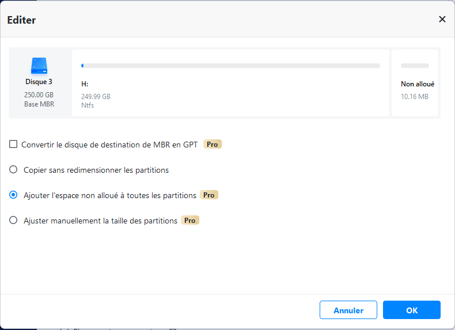Click the Pro badge next to Ajuster manuellement
455x330 pixels.
[190, 221]
